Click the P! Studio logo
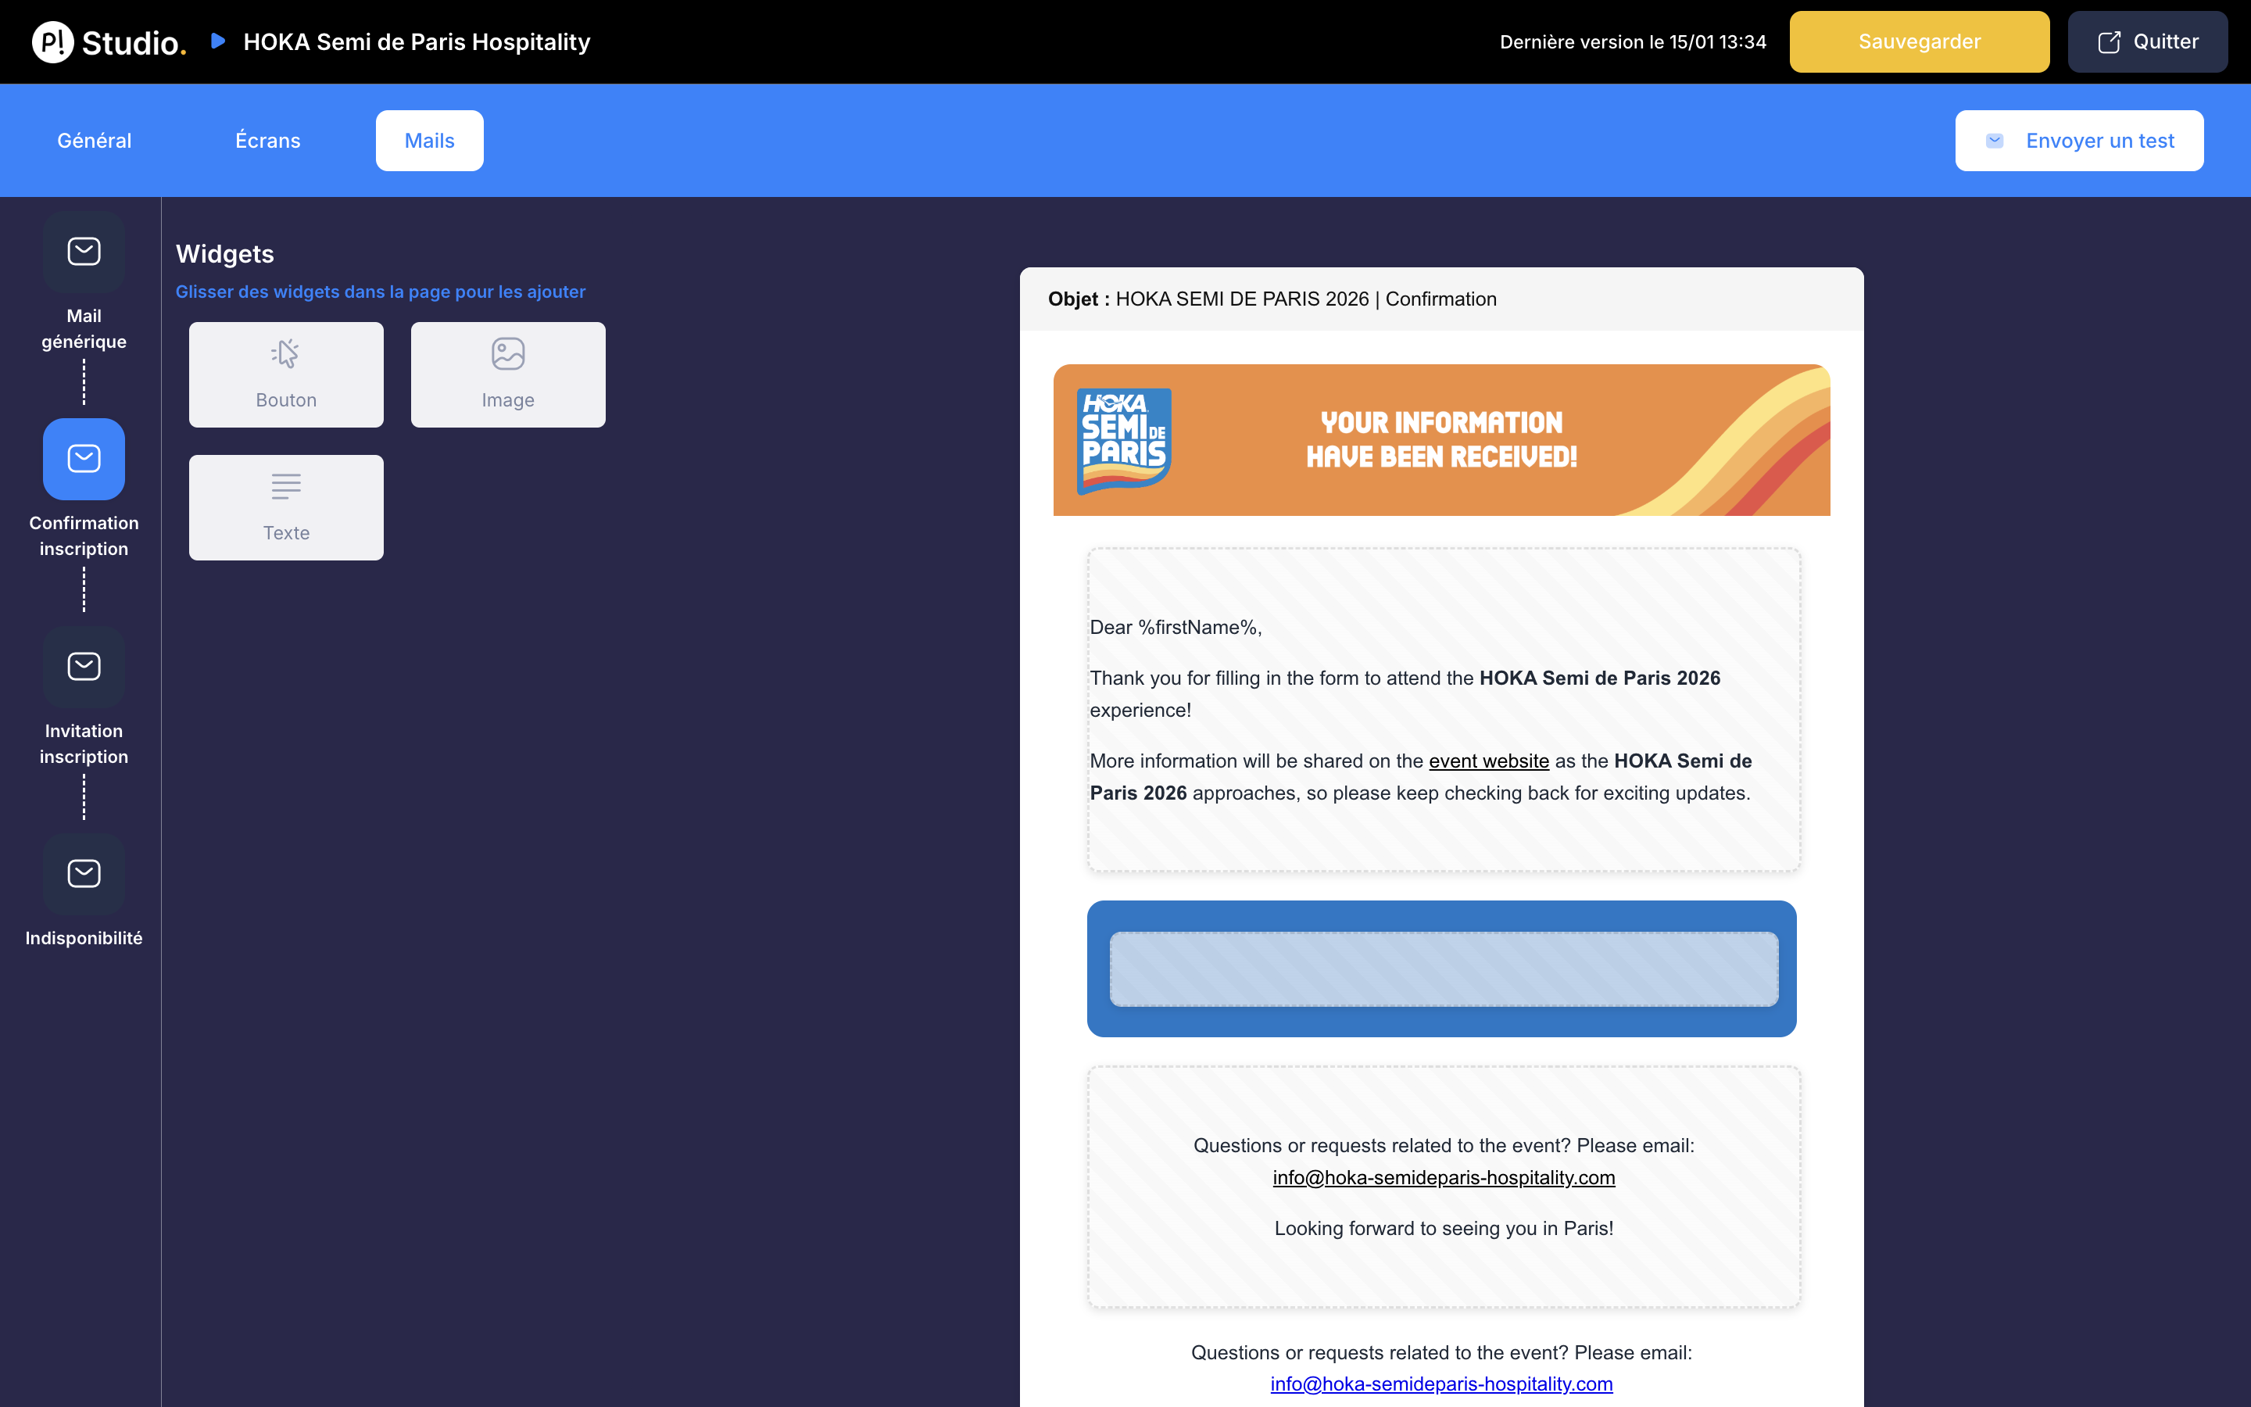 tap(109, 42)
